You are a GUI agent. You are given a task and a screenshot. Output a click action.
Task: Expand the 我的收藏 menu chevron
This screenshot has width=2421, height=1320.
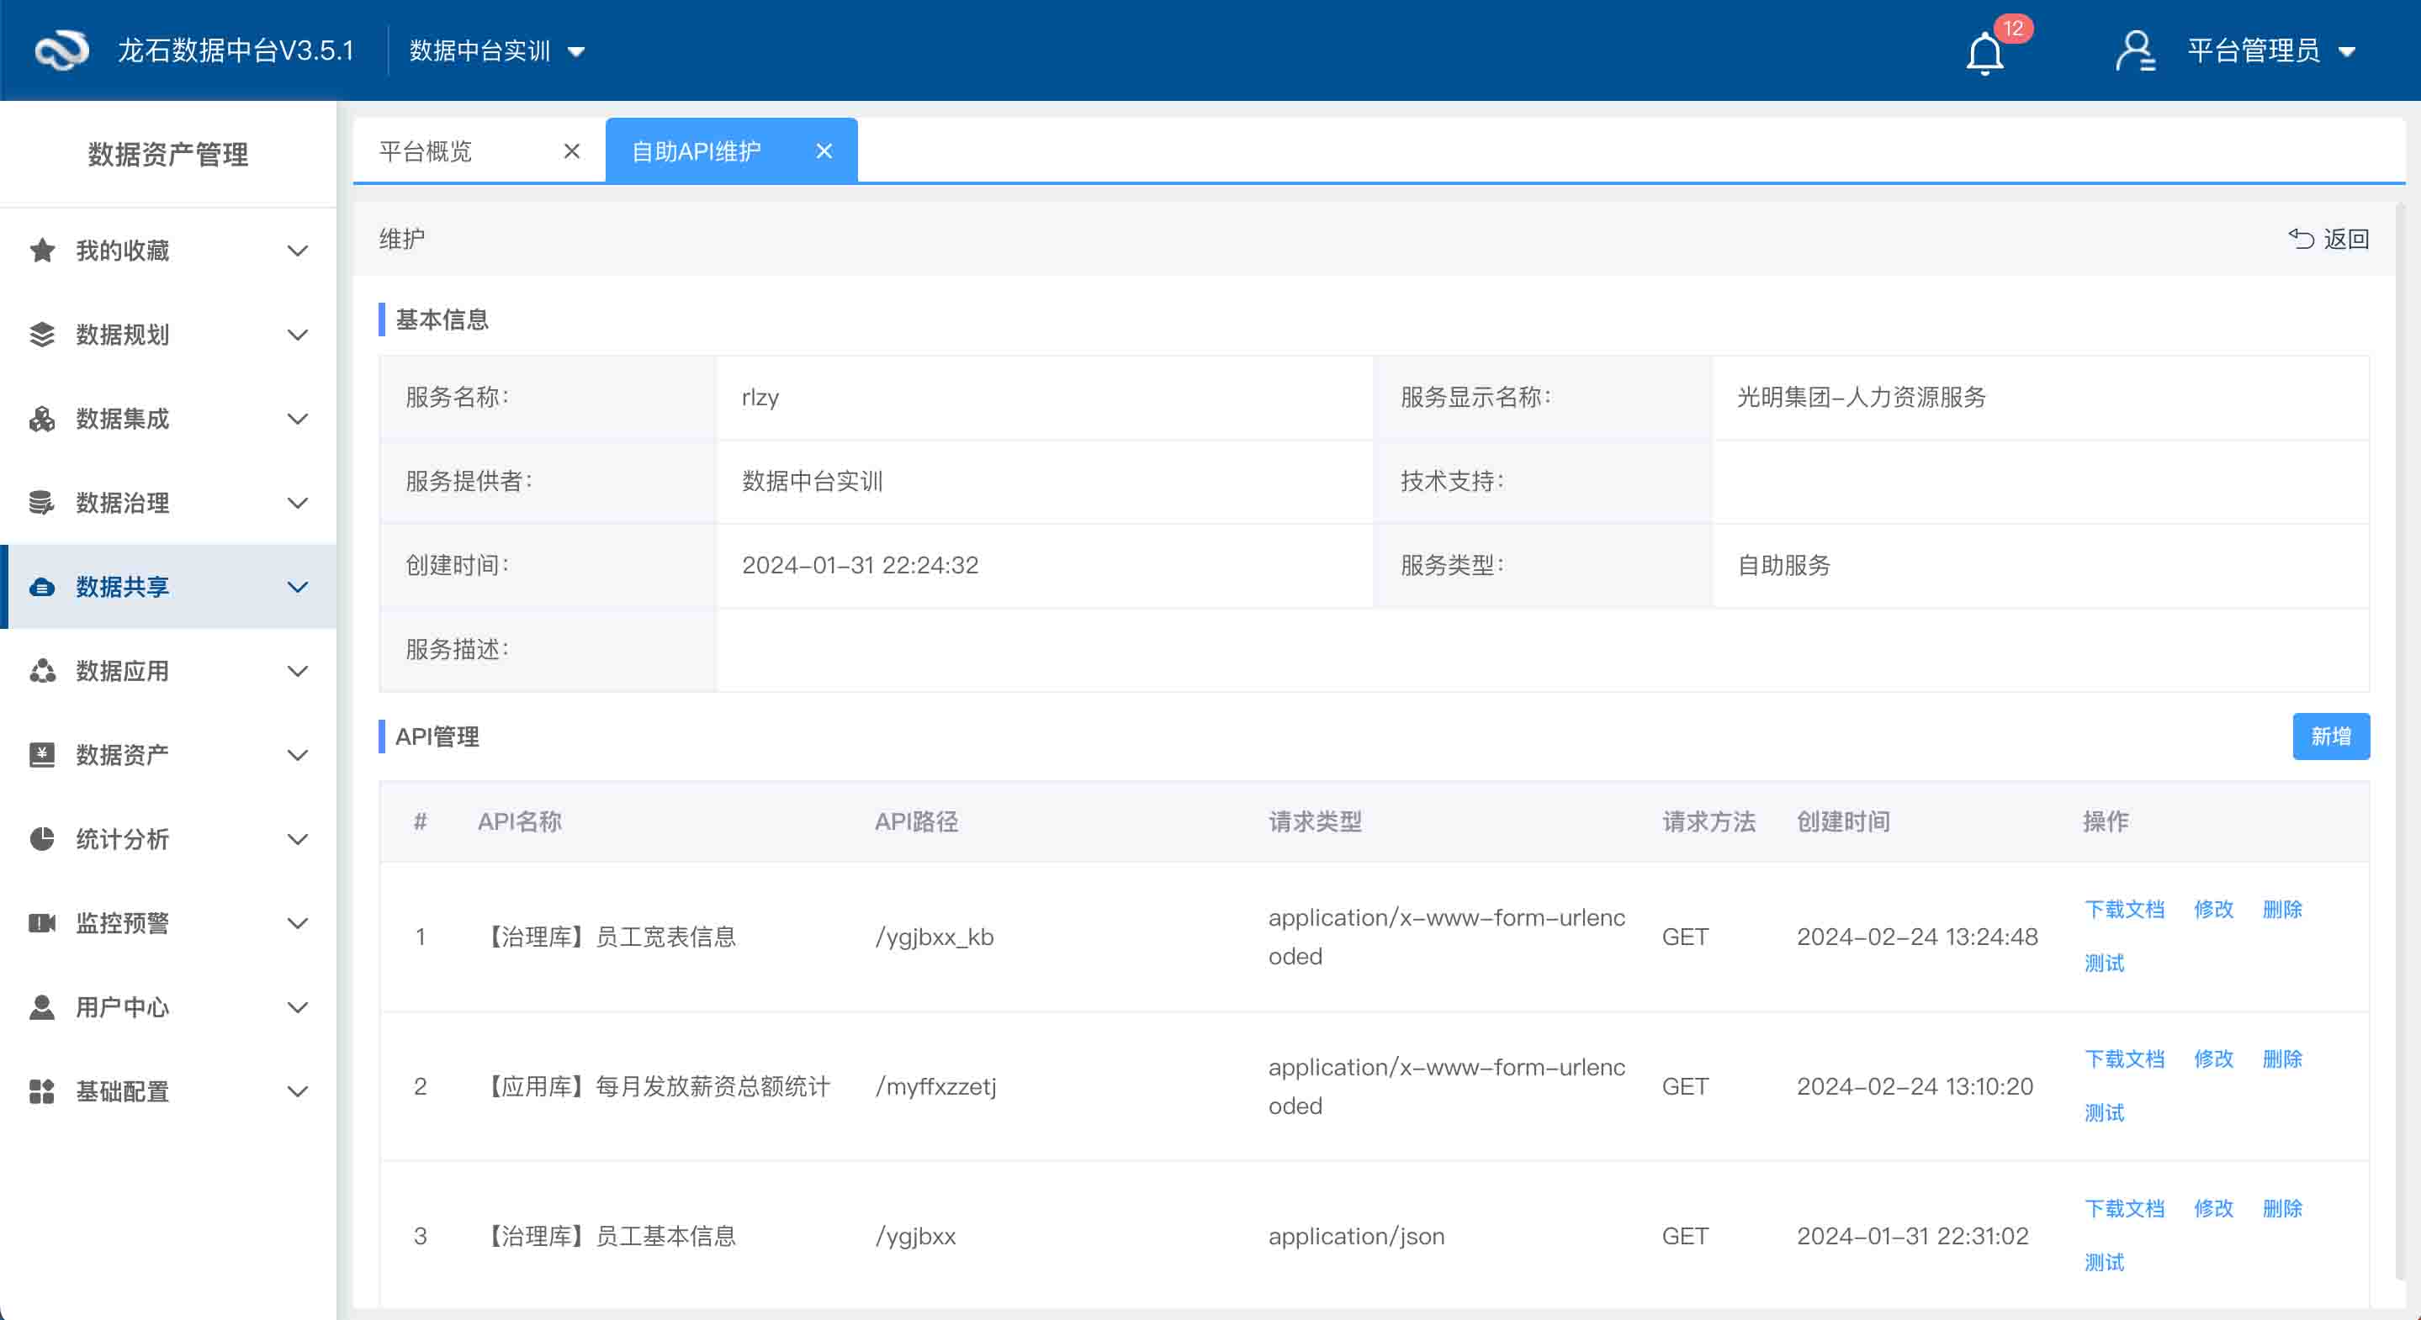click(298, 251)
